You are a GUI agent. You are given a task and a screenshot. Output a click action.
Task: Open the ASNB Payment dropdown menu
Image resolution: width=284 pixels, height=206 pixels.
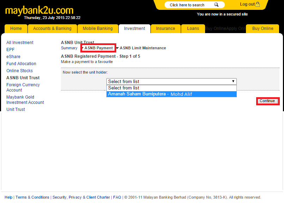[98, 48]
